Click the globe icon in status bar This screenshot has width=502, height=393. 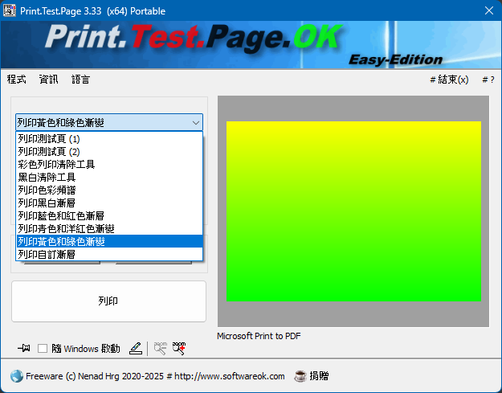point(16,375)
